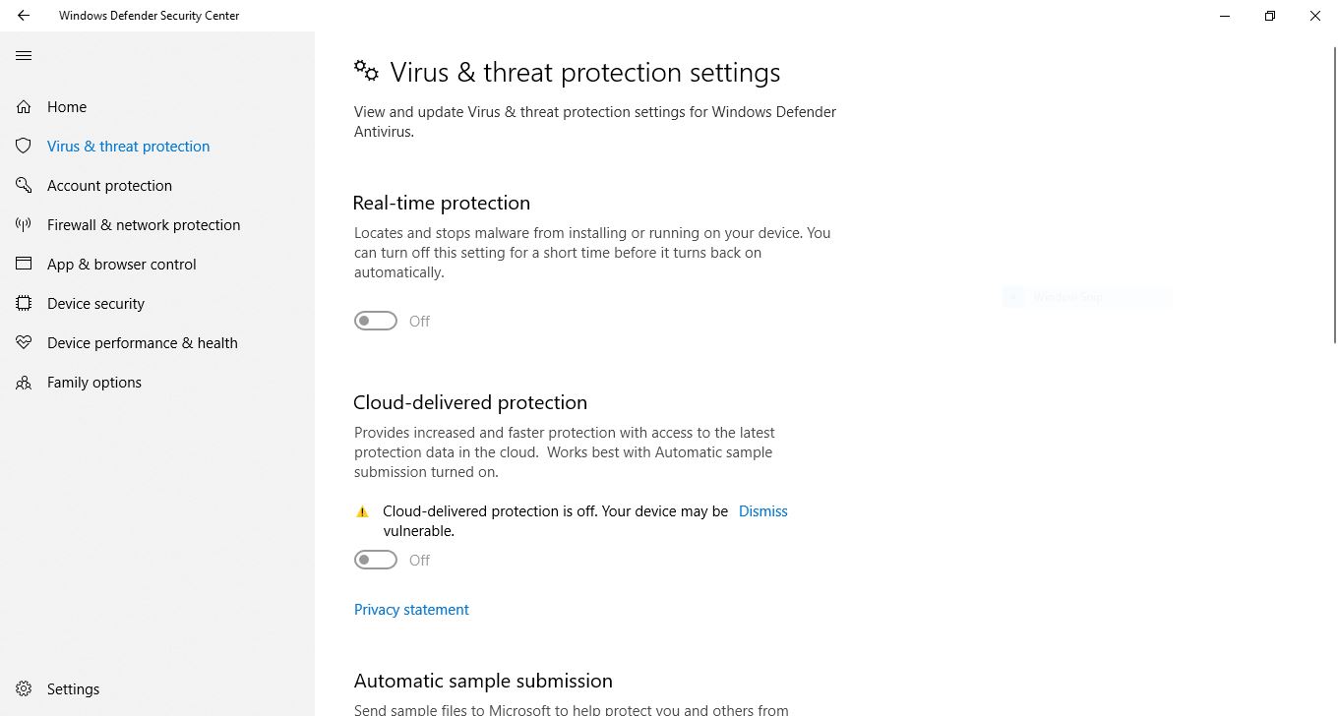Restore down the window size

(x=1270, y=16)
